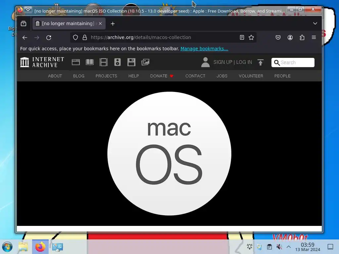Image resolution: width=339 pixels, height=254 pixels.
Task: Save page to Pocket
Action: coord(278,37)
